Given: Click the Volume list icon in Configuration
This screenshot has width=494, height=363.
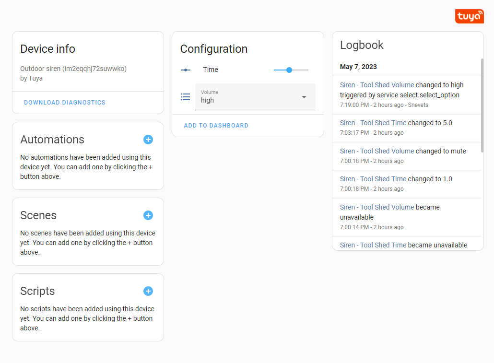Looking at the screenshot, I should pos(186,97).
